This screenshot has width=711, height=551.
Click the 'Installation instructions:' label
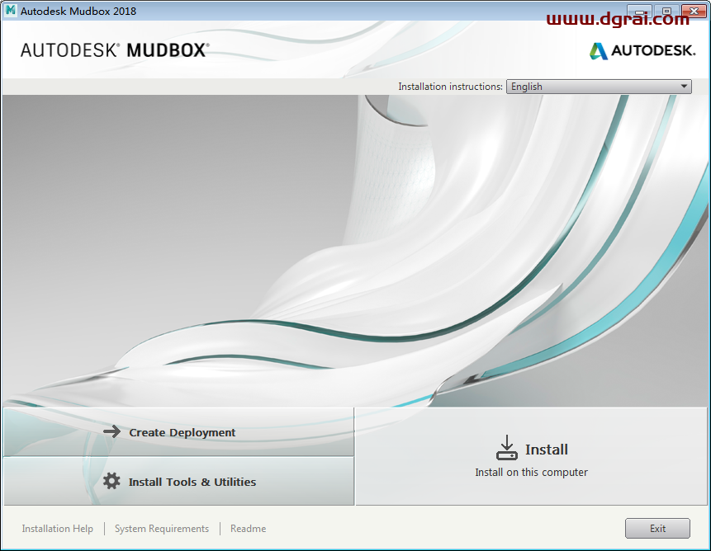450,87
